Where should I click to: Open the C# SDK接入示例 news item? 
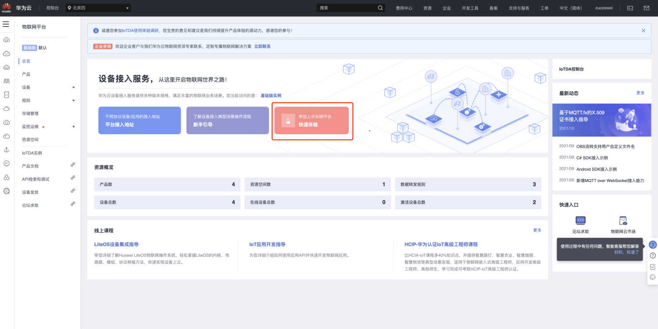(592, 158)
